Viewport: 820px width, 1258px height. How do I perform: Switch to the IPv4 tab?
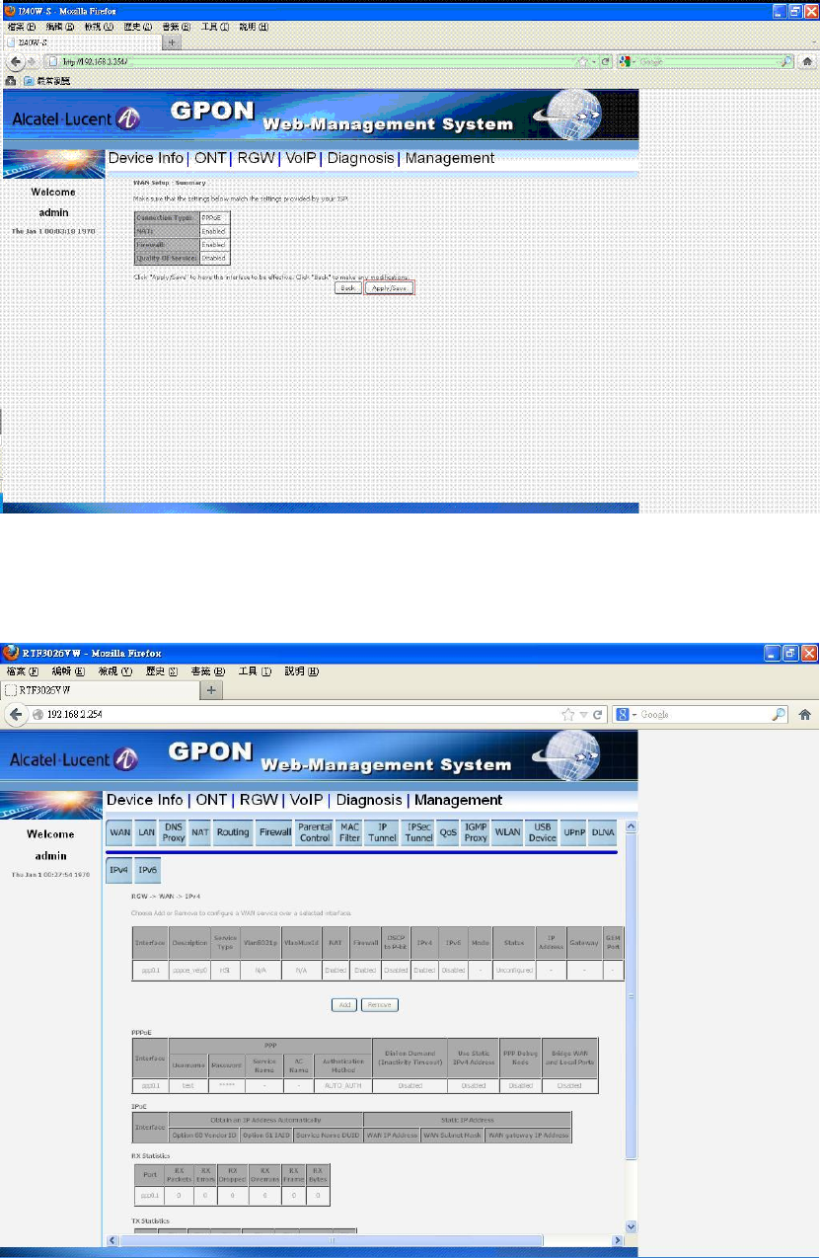[x=118, y=870]
